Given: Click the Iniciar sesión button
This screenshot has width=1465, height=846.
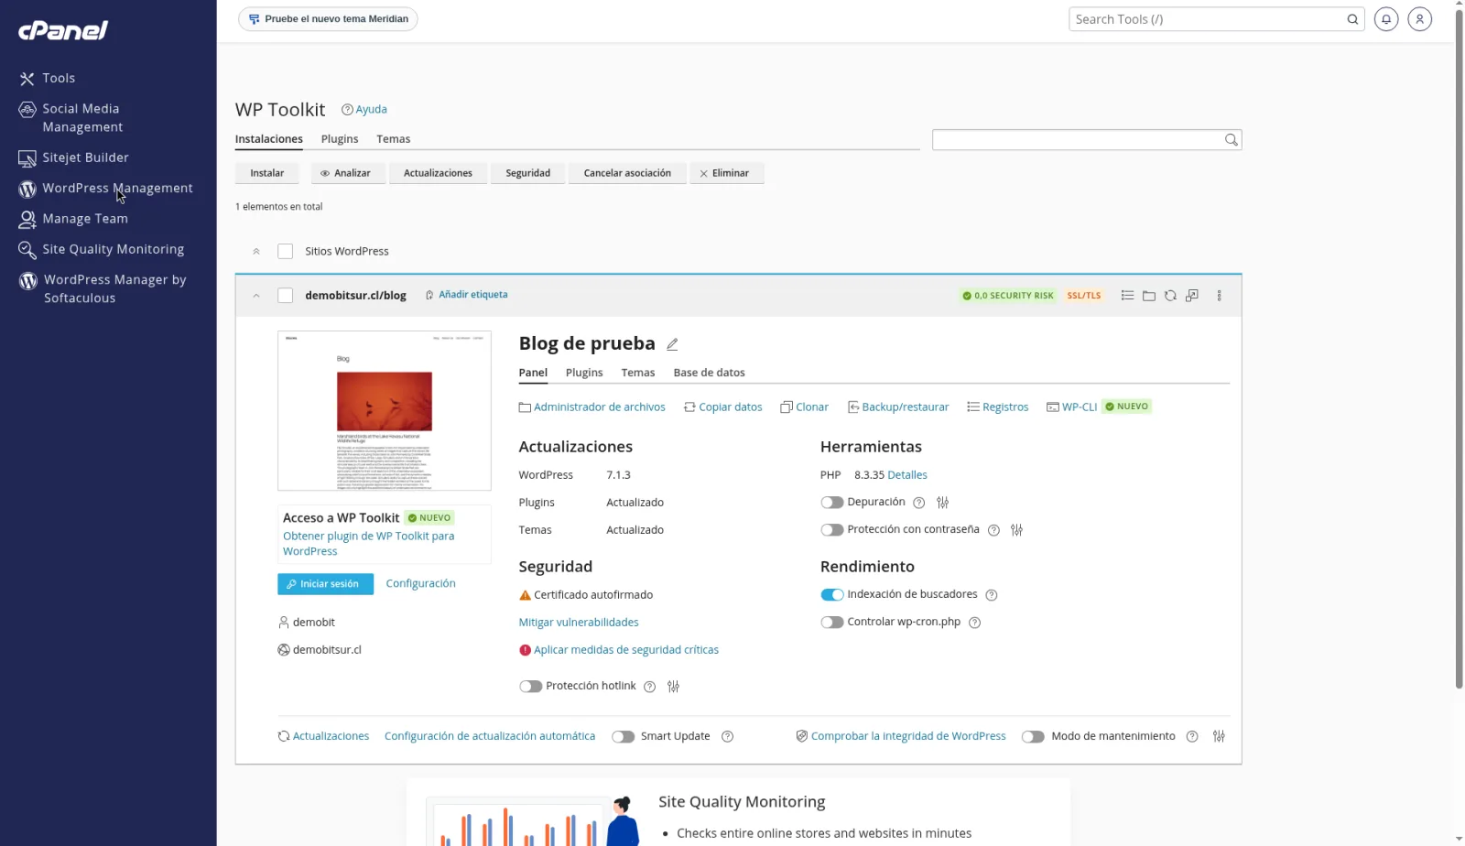Looking at the screenshot, I should point(325,584).
